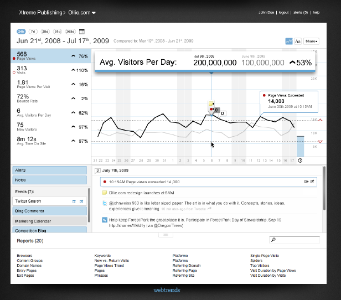
Task: Open the Ollie.com site dropdown arrow
Action: (94, 13)
